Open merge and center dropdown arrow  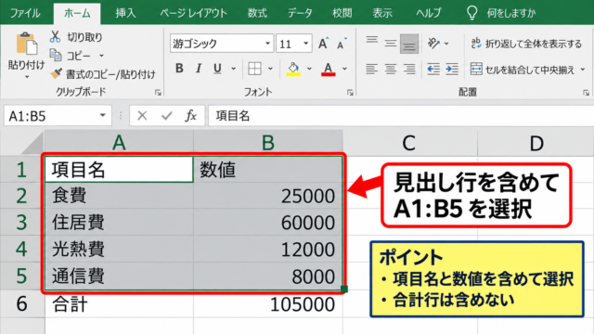tap(582, 70)
